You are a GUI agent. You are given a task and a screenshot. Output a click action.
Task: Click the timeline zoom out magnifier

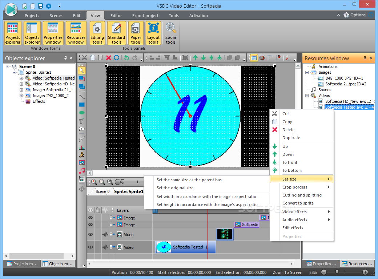tap(102, 182)
